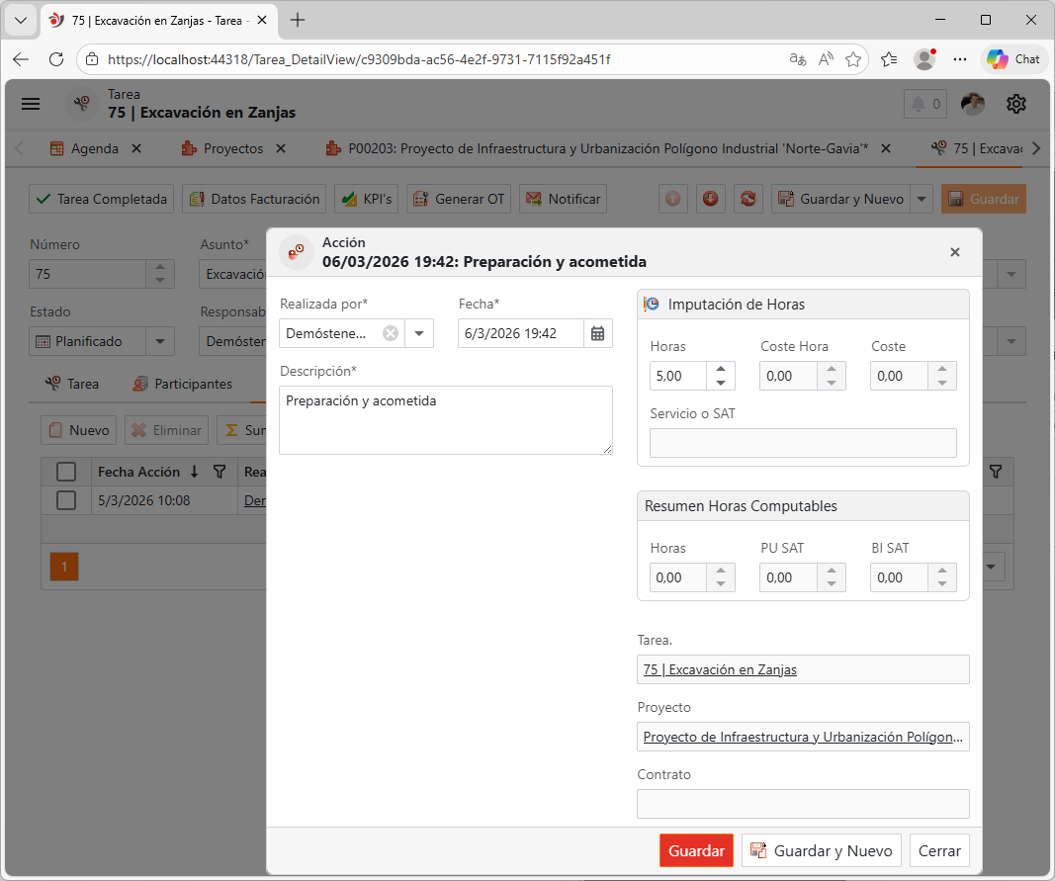Open the user avatar menu
1055x881 pixels.
(x=972, y=104)
